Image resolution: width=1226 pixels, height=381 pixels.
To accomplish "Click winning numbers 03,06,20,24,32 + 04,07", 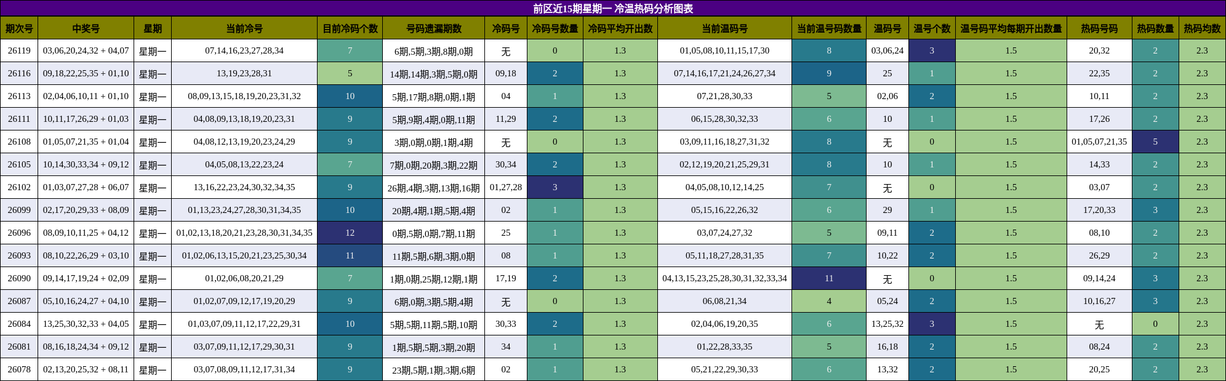I will (x=86, y=50).
